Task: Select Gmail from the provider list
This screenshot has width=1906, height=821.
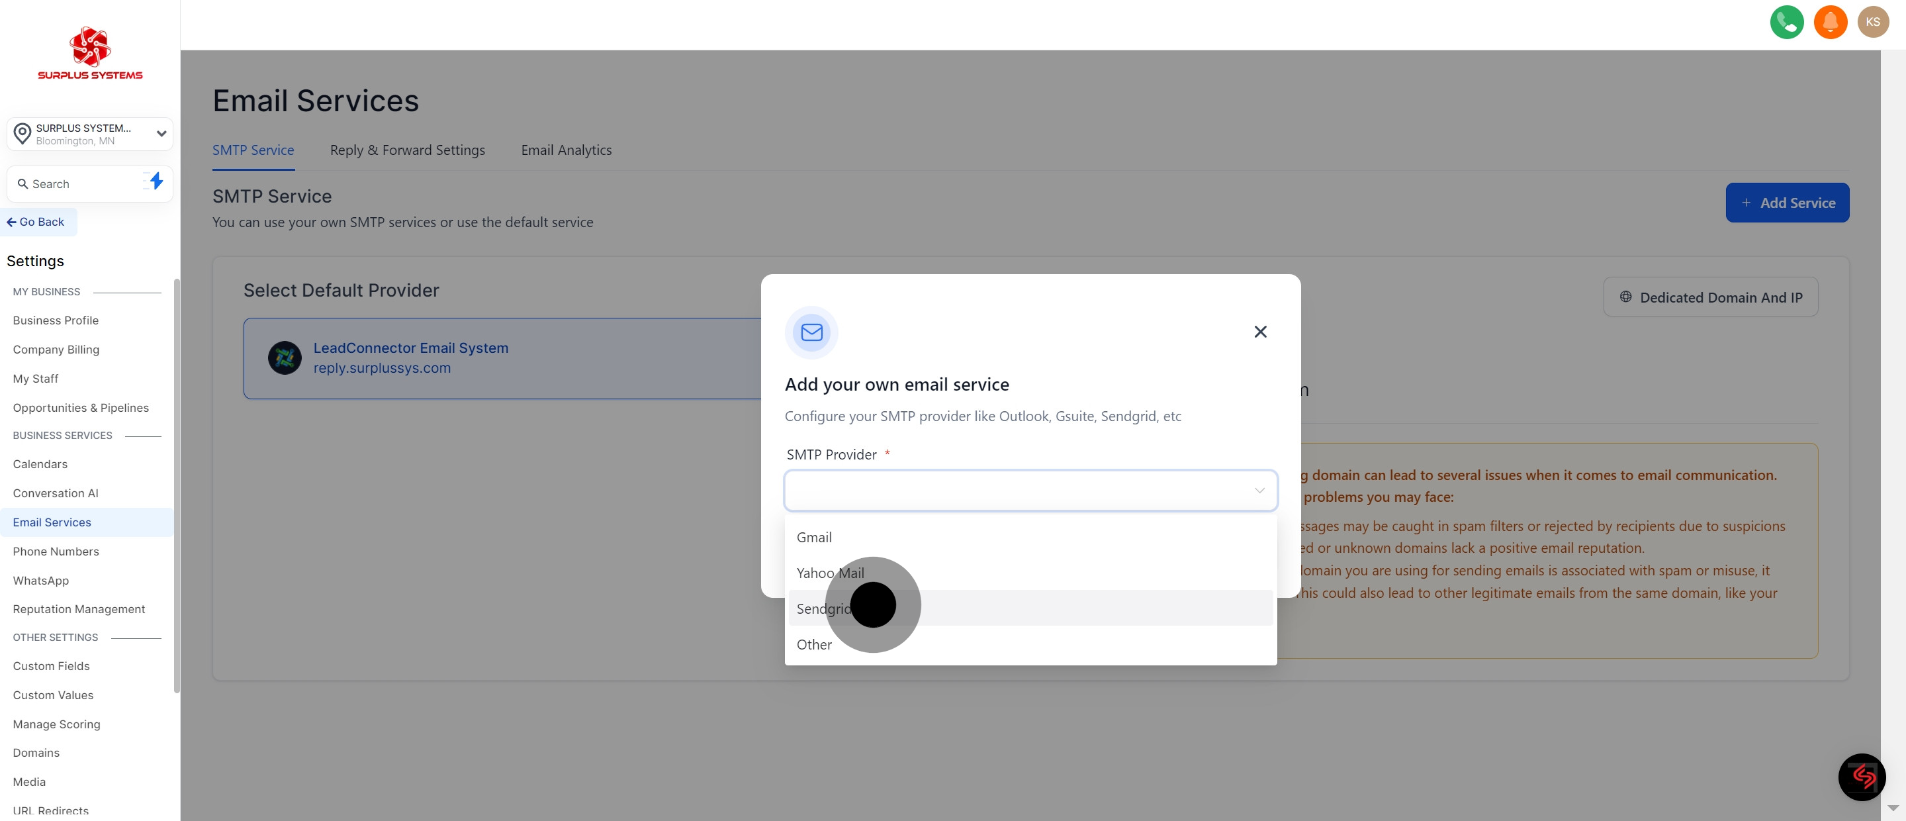Action: [x=814, y=538]
